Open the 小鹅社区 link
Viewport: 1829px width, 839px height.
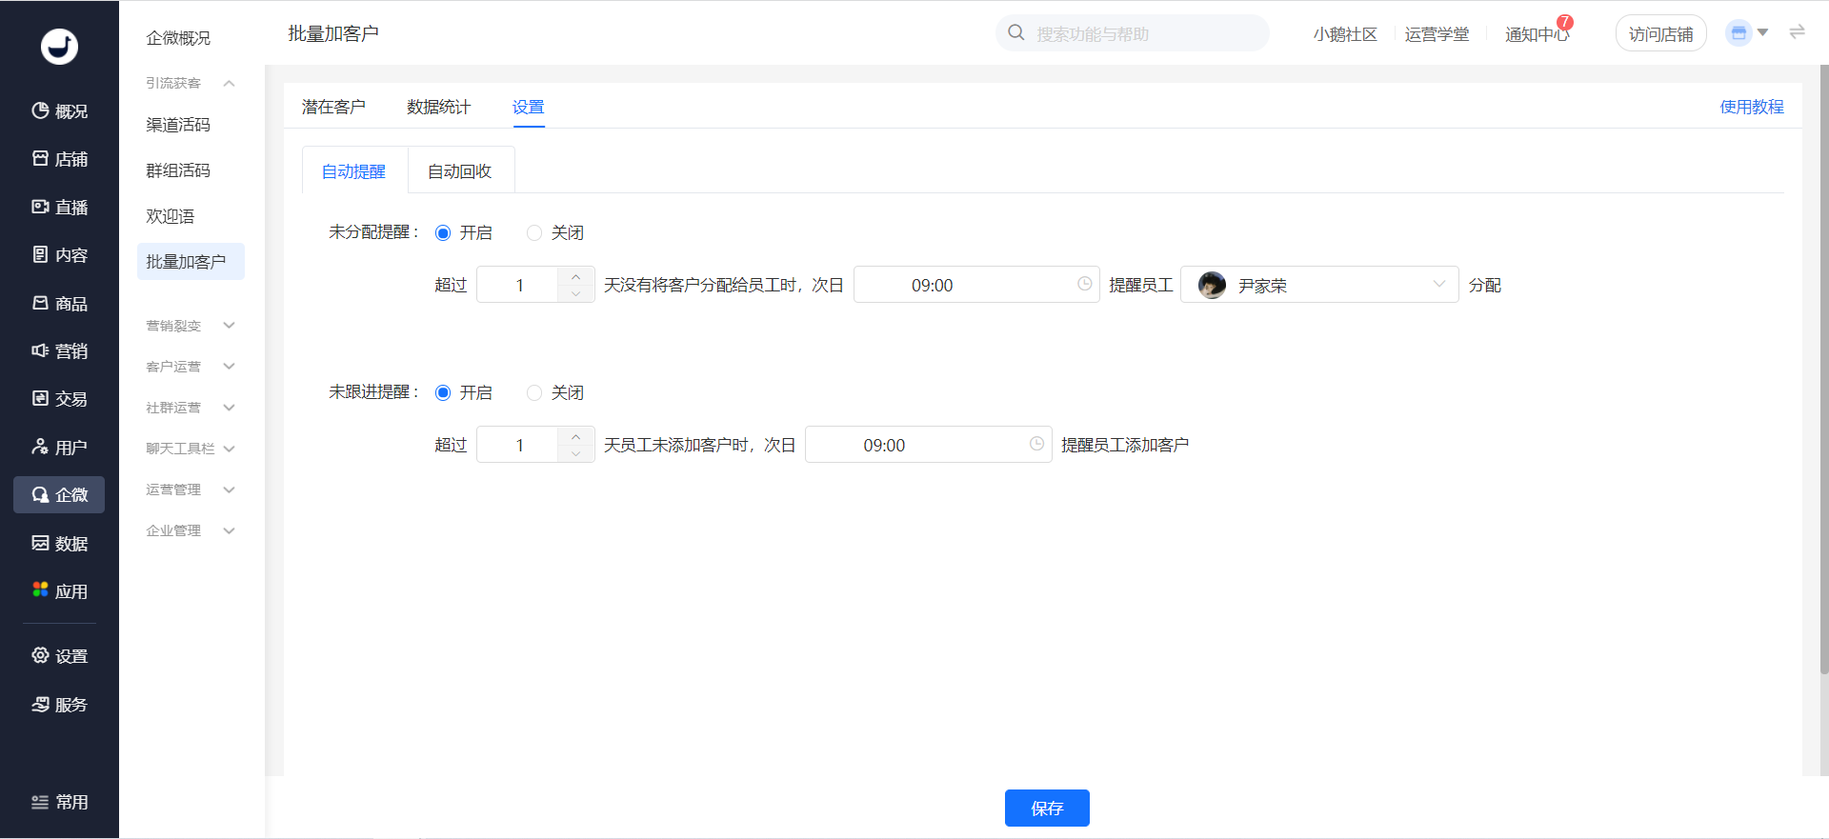pyautogui.click(x=1345, y=34)
